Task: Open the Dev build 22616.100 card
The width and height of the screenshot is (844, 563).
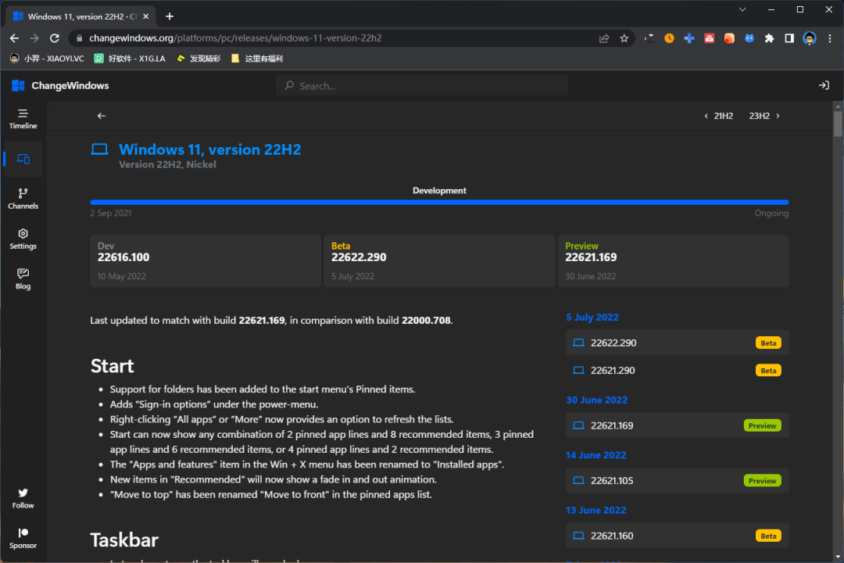Action: pos(205,261)
